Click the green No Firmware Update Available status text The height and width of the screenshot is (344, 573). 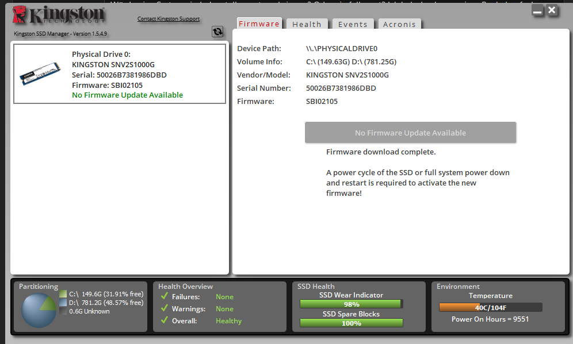pos(127,95)
